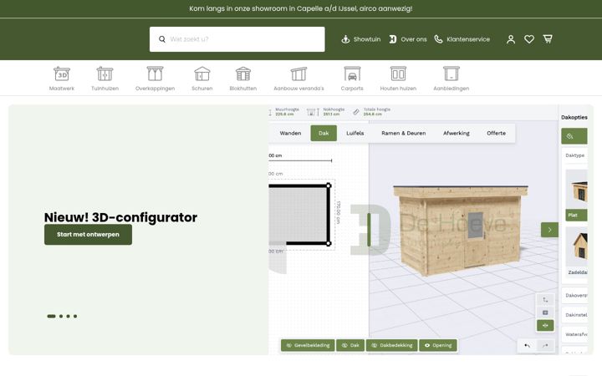The width and height of the screenshot is (602, 376).
Task: Select the fourth carousel dot
Action: pyautogui.click(x=75, y=316)
